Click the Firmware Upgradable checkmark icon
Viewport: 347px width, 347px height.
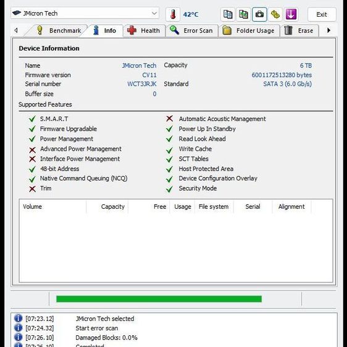32,129
